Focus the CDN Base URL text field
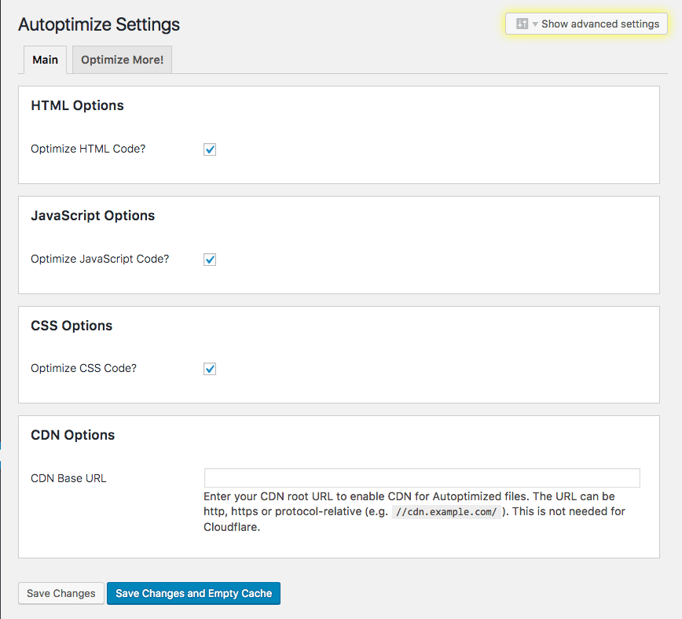This screenshot has width=682, height=619. click(422, 478)
